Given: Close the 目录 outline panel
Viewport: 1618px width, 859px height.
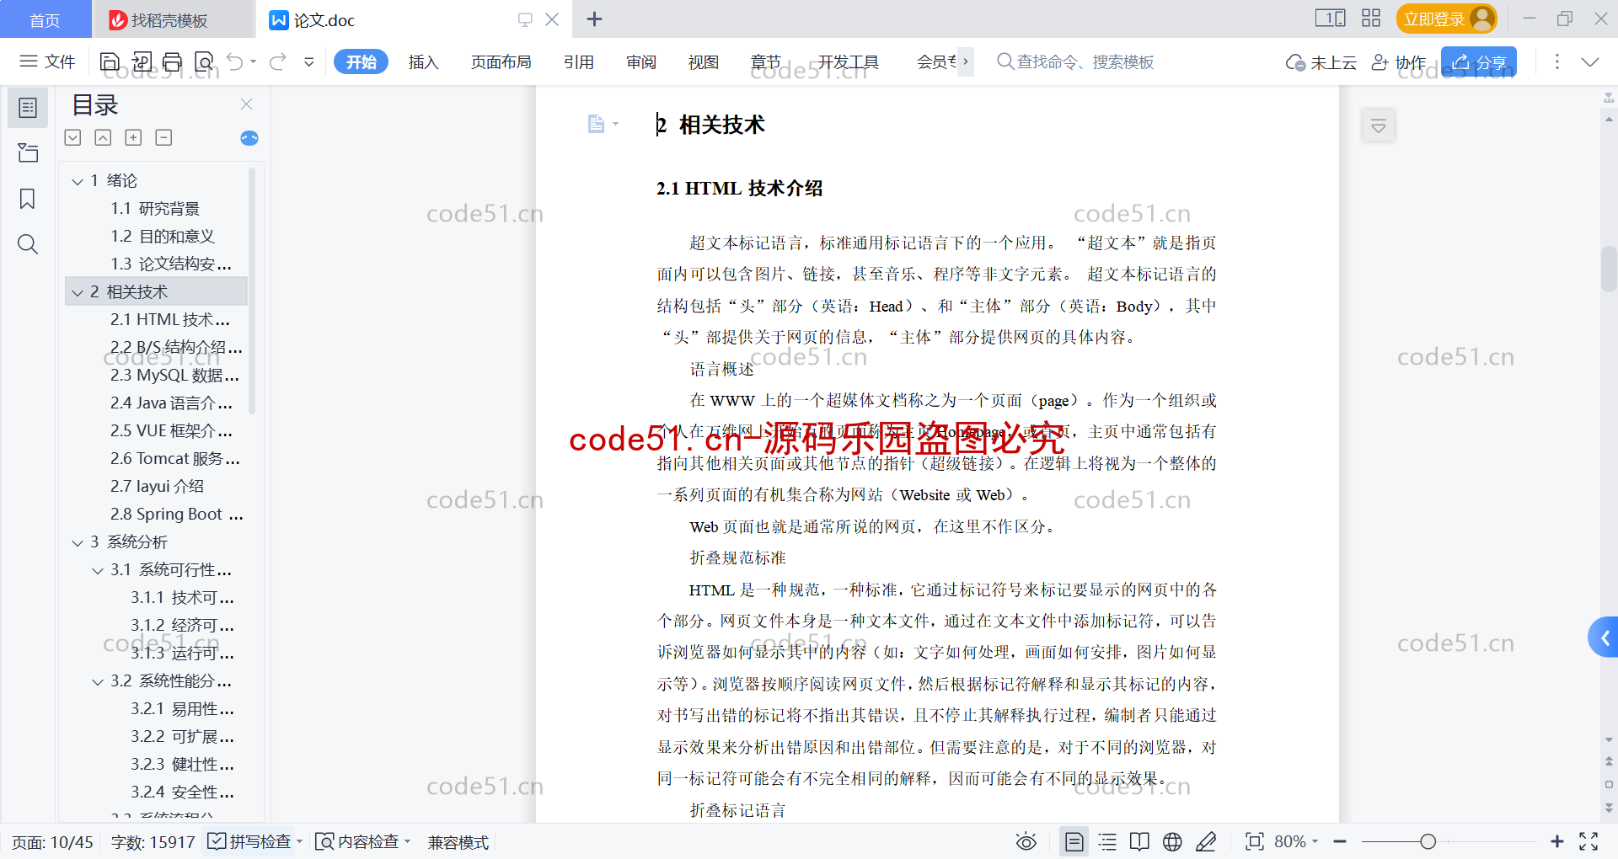Looking at the screenshot, I should [247, 104].
